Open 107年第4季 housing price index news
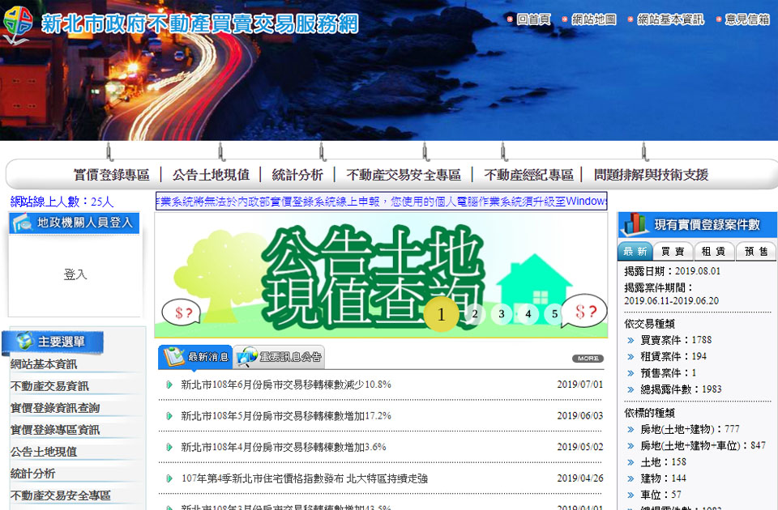This screenshot has height=510, width=778. (304, 478)
